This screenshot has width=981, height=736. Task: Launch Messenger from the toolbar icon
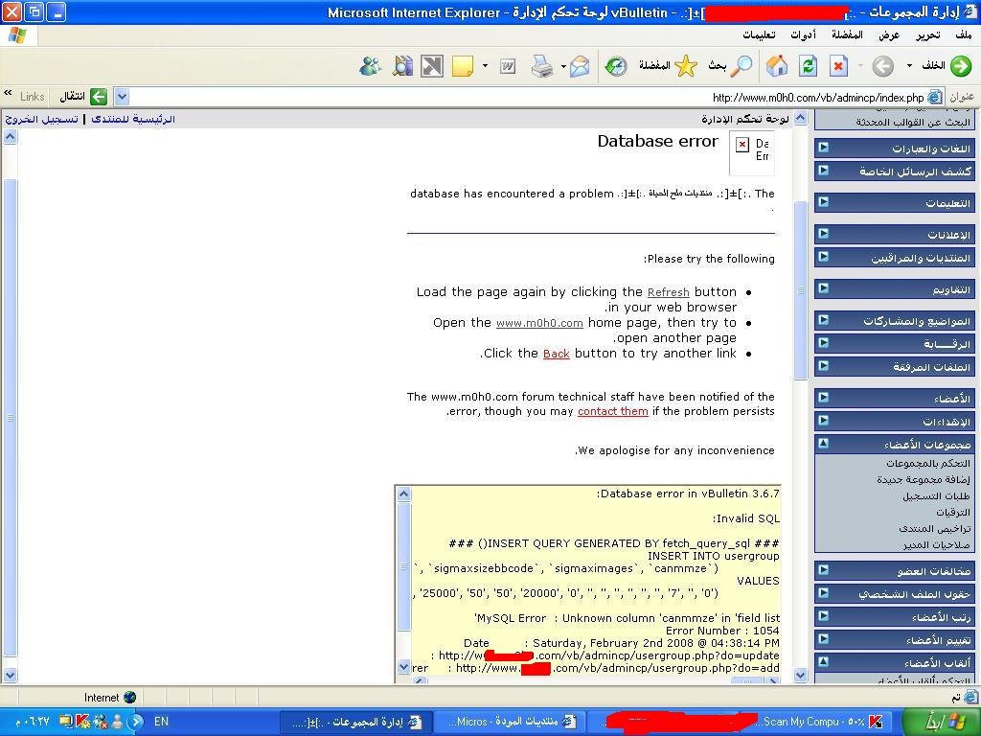370,66
